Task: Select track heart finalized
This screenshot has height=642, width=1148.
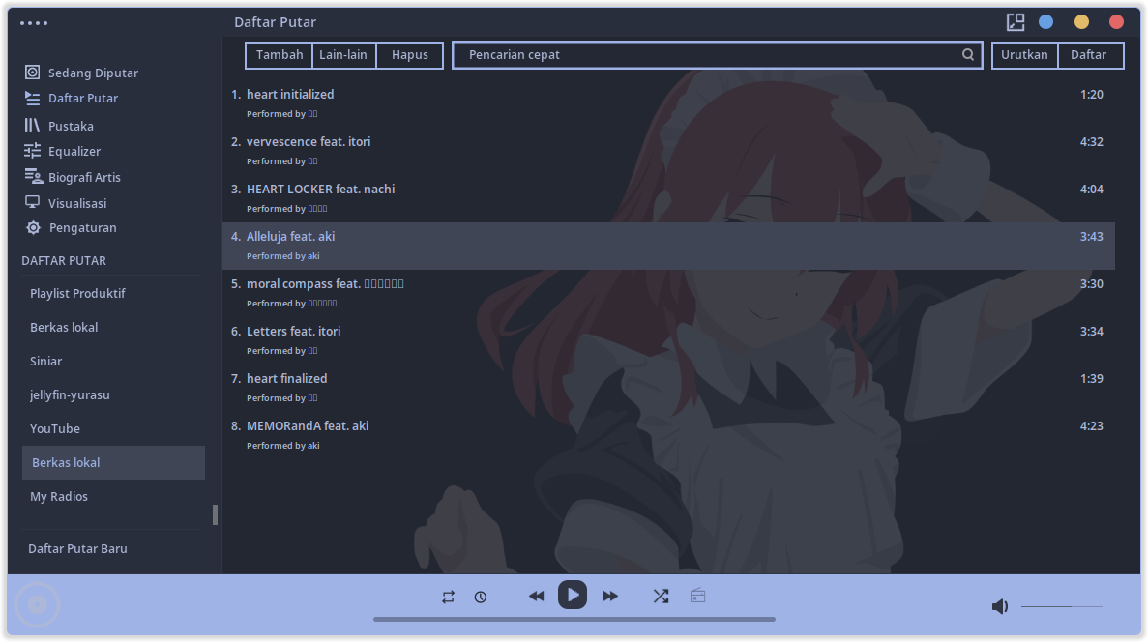Action: [668, 388]
